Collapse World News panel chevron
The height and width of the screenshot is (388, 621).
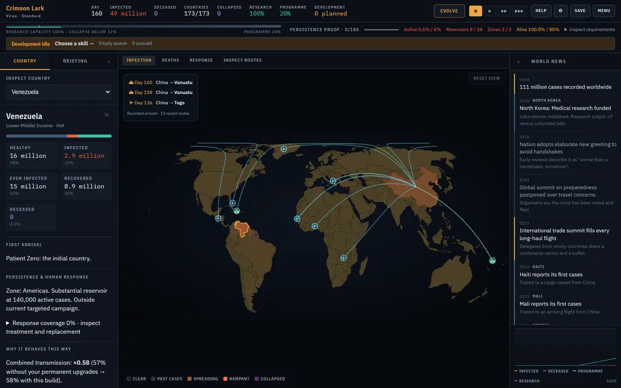(x=519, y=62)
